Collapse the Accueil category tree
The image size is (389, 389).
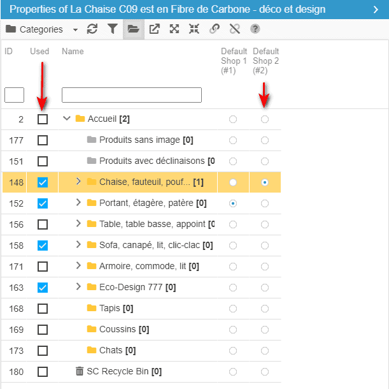point(67,119)
